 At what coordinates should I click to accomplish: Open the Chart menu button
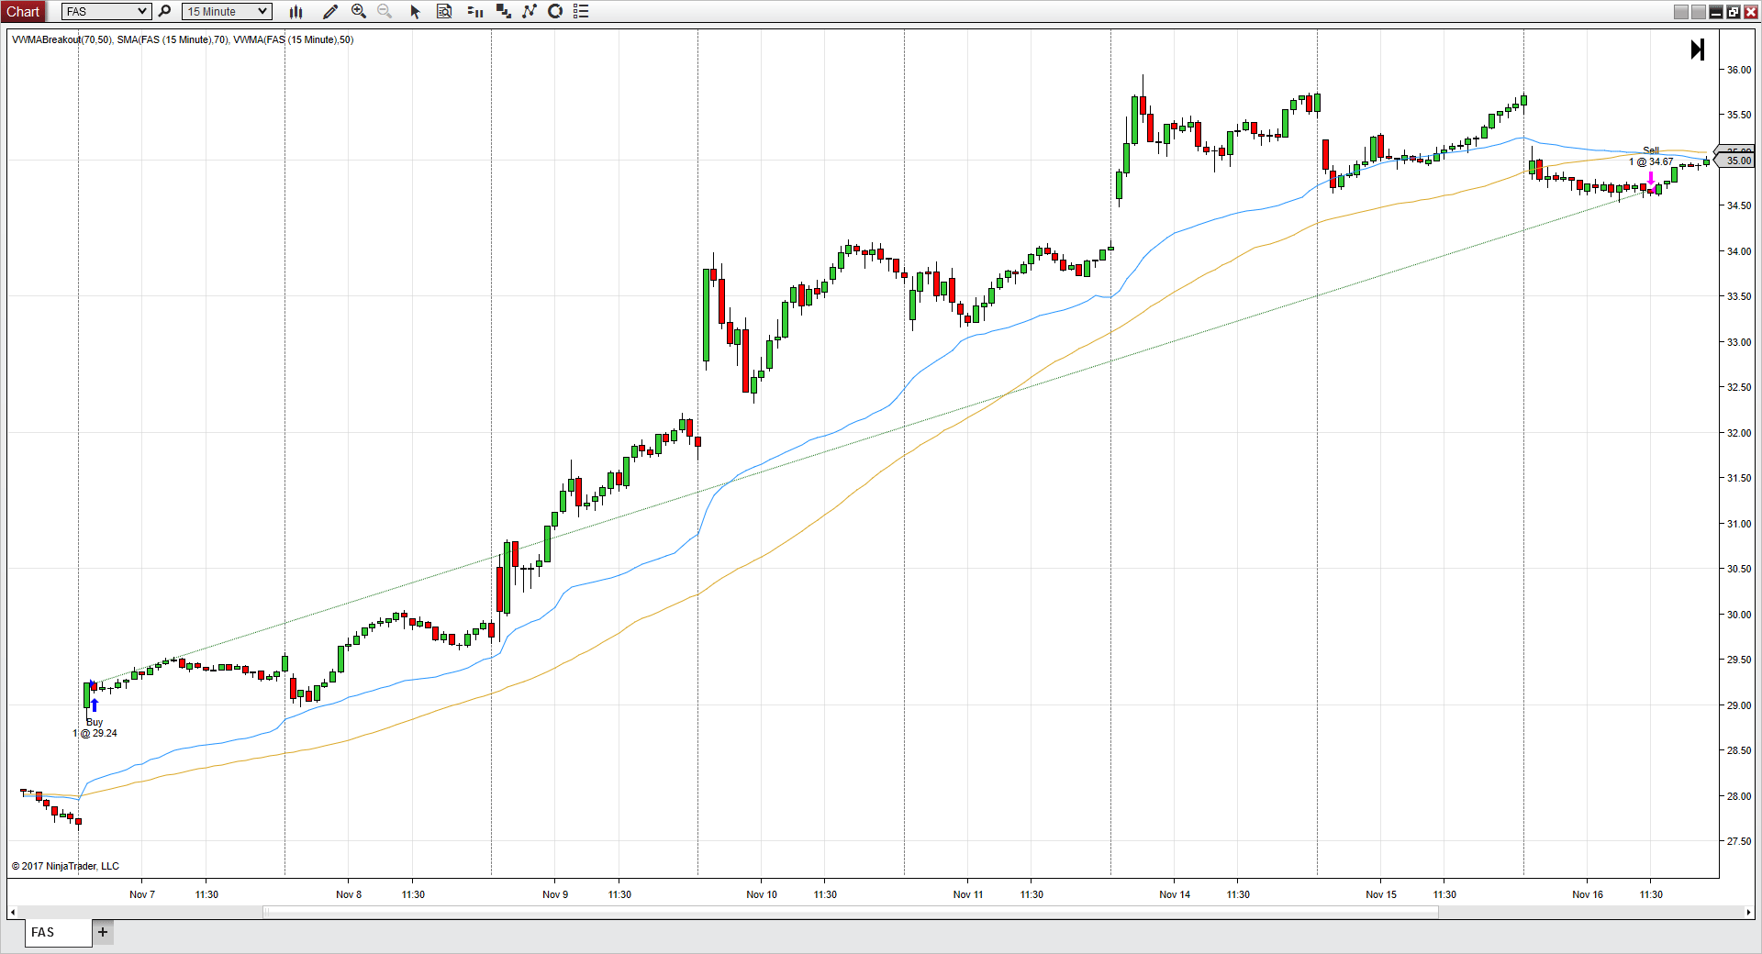pyautogui.click(x=23, y=11)
